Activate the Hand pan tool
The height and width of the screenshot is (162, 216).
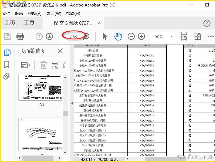pyautogui.click(x=118, y=36)
